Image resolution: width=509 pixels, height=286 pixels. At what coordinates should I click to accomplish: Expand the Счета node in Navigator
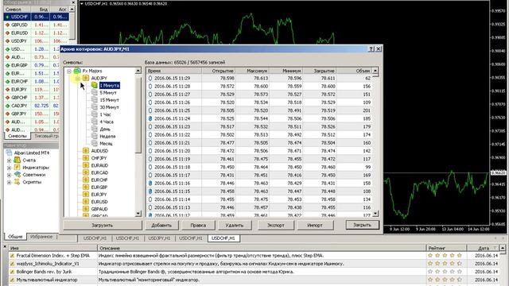9,160
